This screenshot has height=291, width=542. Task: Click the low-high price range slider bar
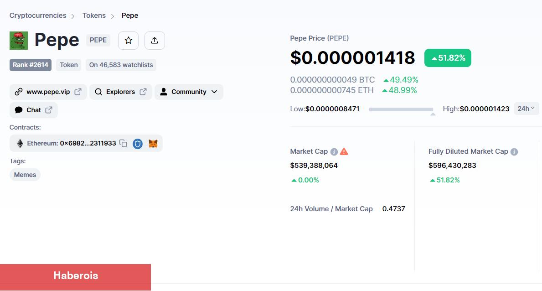pos(401,109)
